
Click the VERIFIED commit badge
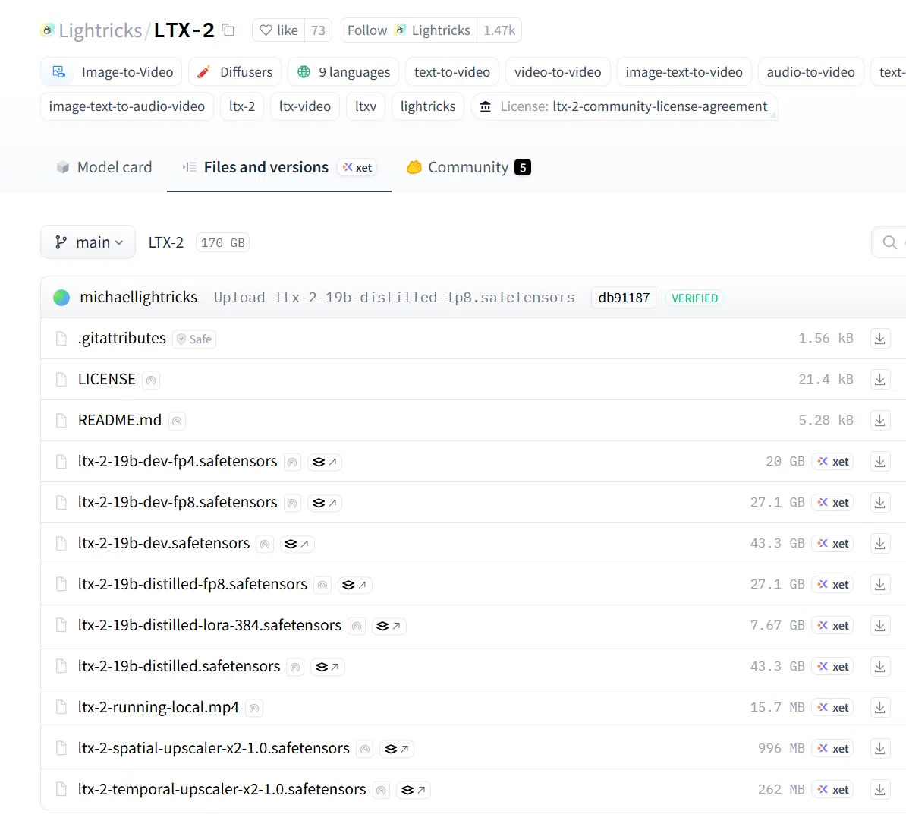[694, 298]
